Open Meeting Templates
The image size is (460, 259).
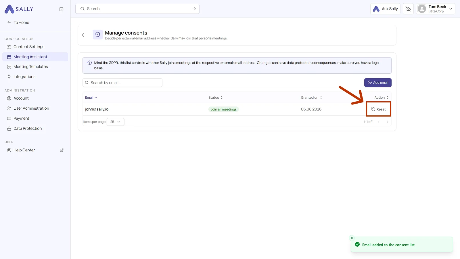[35, 66]
